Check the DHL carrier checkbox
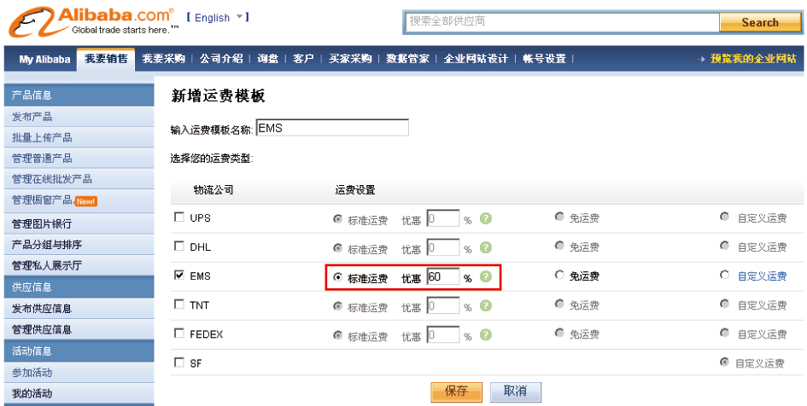Image resolution: width=807 pixels, height=406 pixels. (179, 246)
